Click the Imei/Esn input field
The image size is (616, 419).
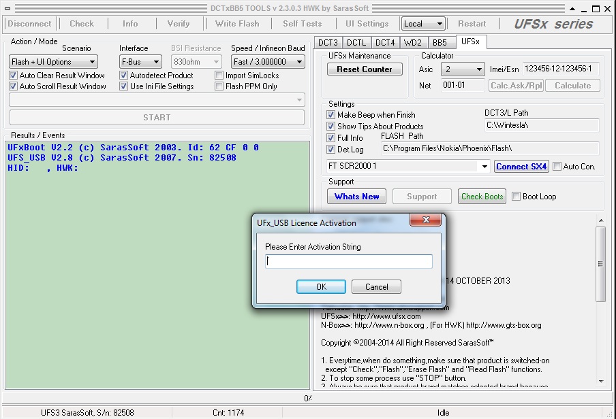[561, 69]
